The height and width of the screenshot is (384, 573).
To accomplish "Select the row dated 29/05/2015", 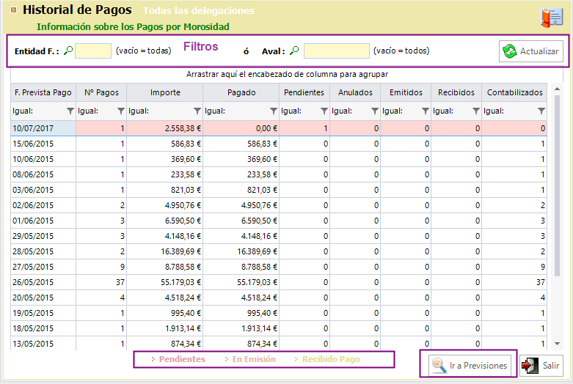I will pos(279,236).
